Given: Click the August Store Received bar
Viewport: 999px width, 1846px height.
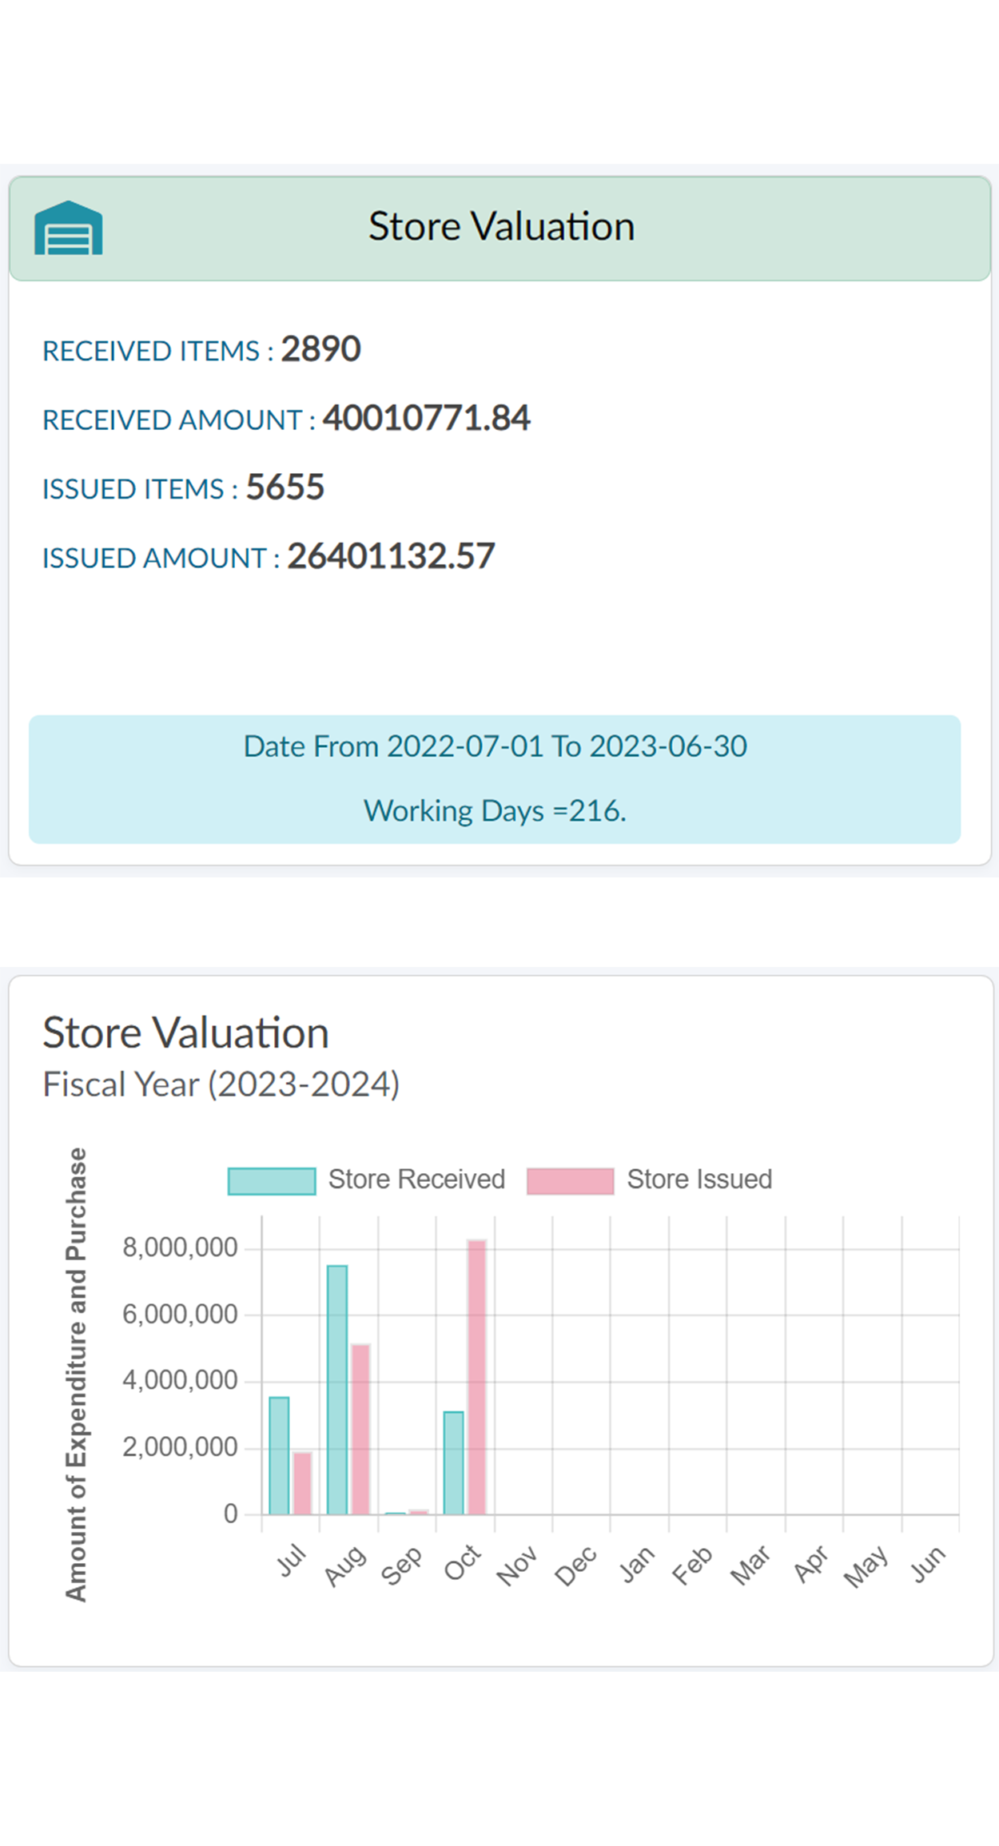Looking at the screenshot, I should 337,1390.
